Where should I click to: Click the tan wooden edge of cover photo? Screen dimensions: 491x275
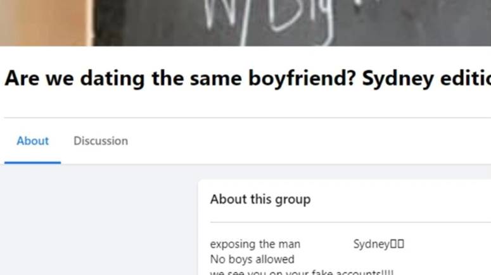(x=44, y=23)
